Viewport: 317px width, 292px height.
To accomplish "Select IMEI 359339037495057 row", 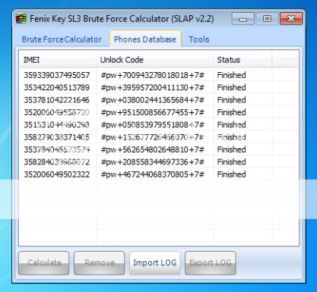I will click(159, 75).
